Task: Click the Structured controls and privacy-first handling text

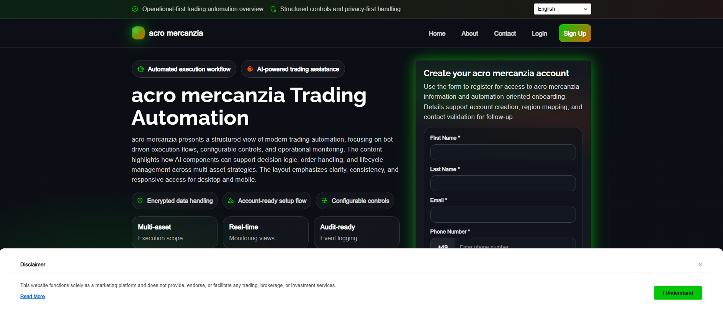Action: 340,9
